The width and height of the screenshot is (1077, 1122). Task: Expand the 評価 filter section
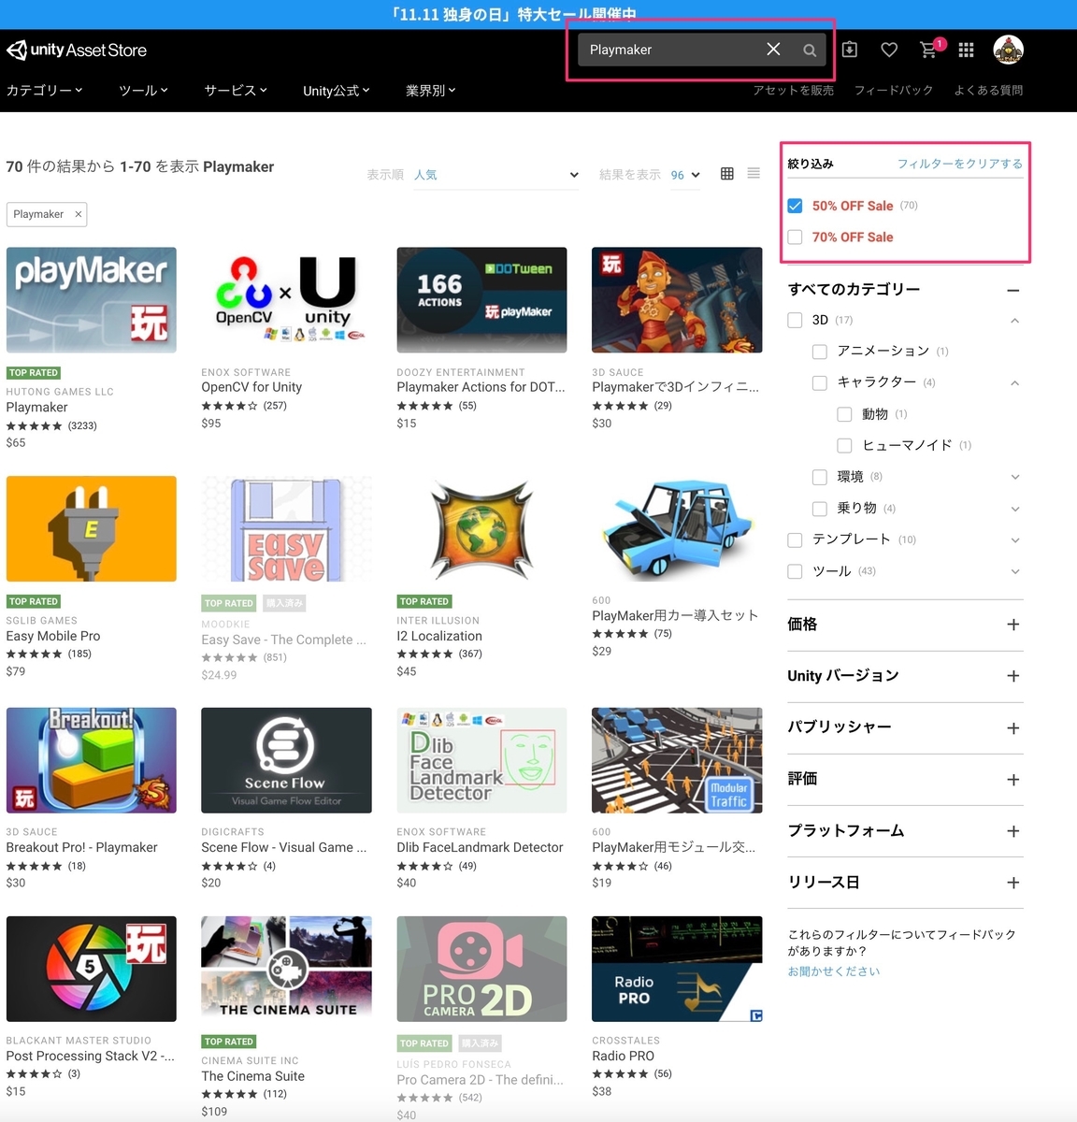coord(1013,780)
